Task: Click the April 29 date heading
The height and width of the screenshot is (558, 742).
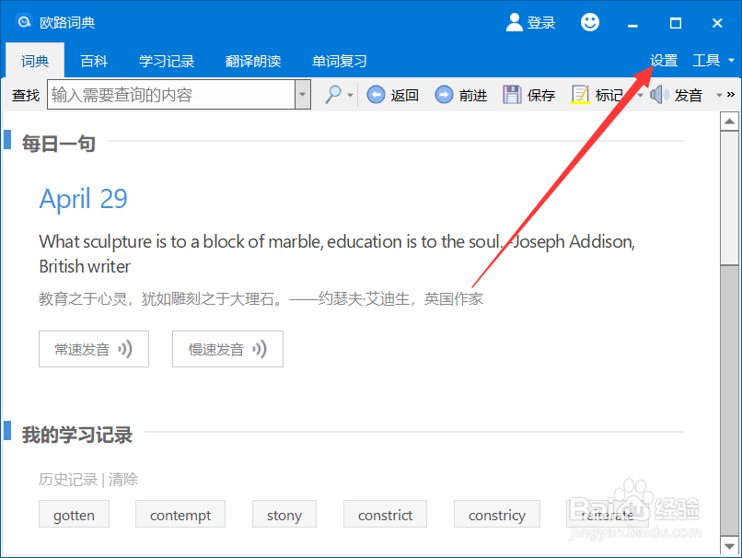Action: click(83, 199)
